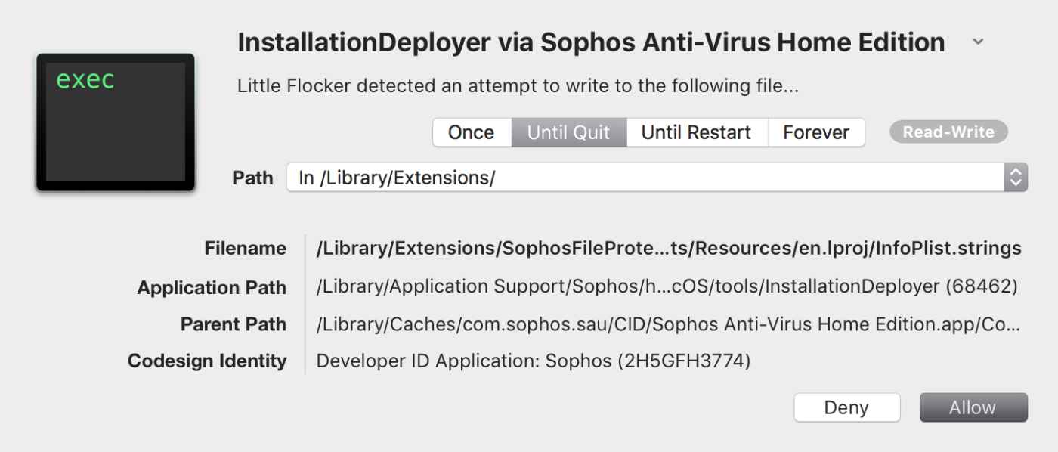Screen dimensions: 1058x452
Task: Click the exec terminal application icon
Action: (116, 122)
